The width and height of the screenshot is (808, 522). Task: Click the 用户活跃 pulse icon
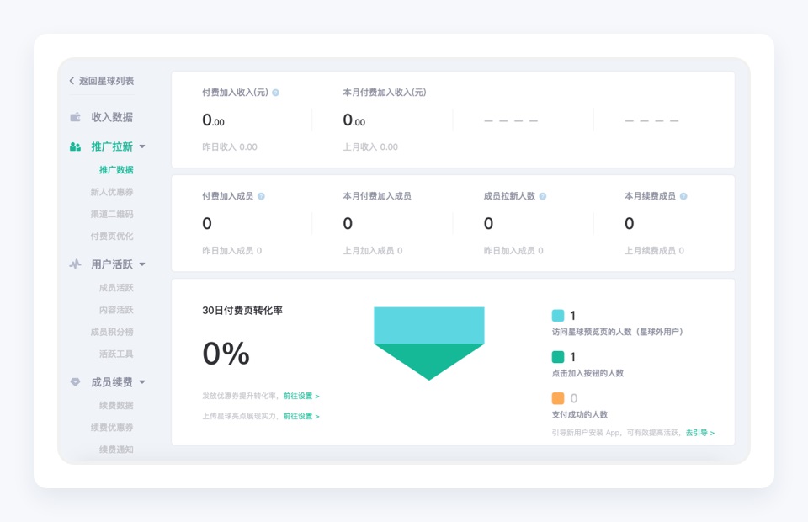(75, 264)
